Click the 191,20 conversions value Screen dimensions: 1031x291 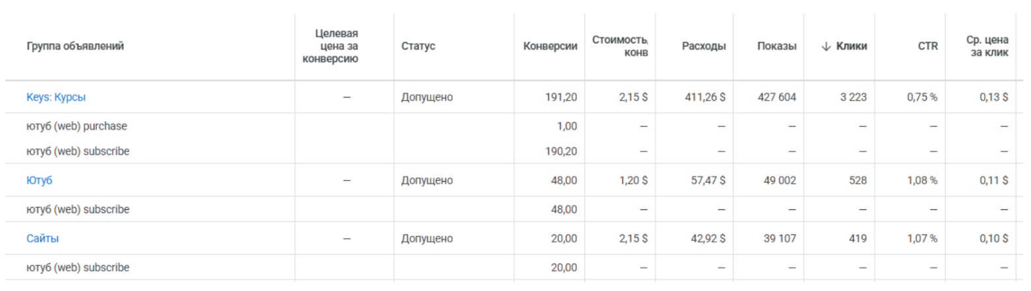tap(561, 97)
